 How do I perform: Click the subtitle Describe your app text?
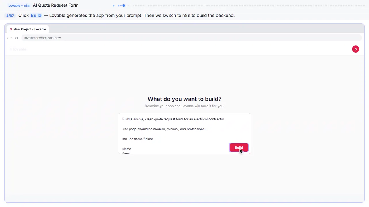point(184,106)
